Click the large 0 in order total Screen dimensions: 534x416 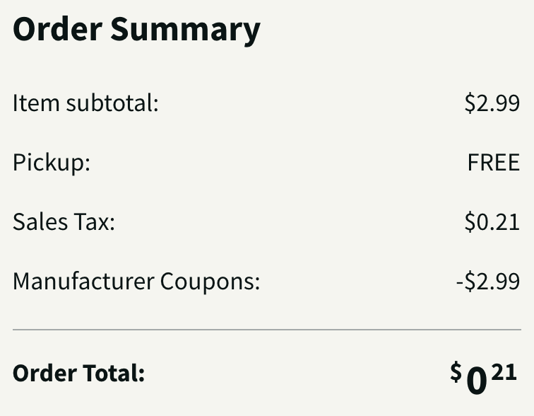pyautogui.click(x=477, y=381)
